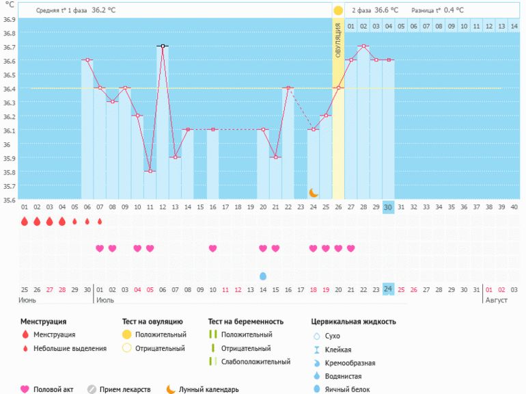This screenshot has height=394, width=526.
Task: Select highlighted date 24 in the date row
Action: click(388, 289)
